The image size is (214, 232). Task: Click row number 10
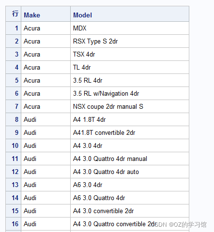pos(13,145)
